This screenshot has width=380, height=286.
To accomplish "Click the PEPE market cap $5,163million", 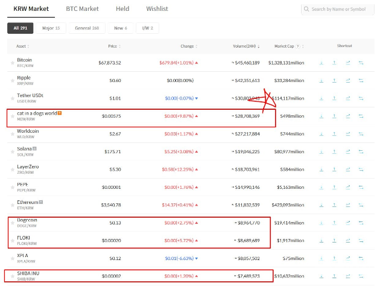I will [x=290, y=187].
